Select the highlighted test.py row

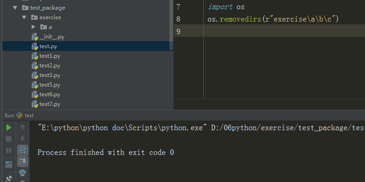(x=88, y=46)
